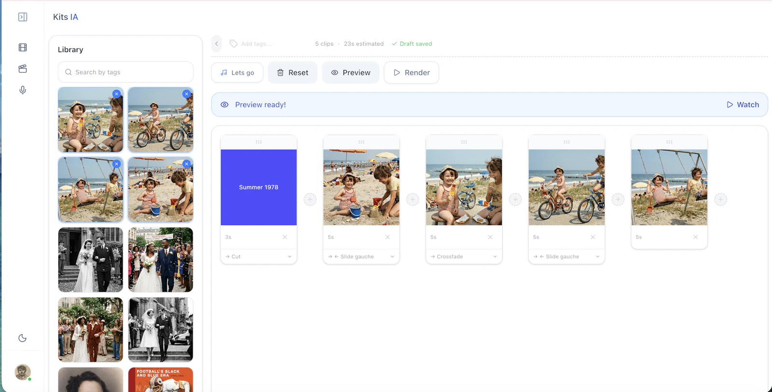772x392 pixels.
Task: Click drag handle on ice cream clip
Action: tap(464, 142)
